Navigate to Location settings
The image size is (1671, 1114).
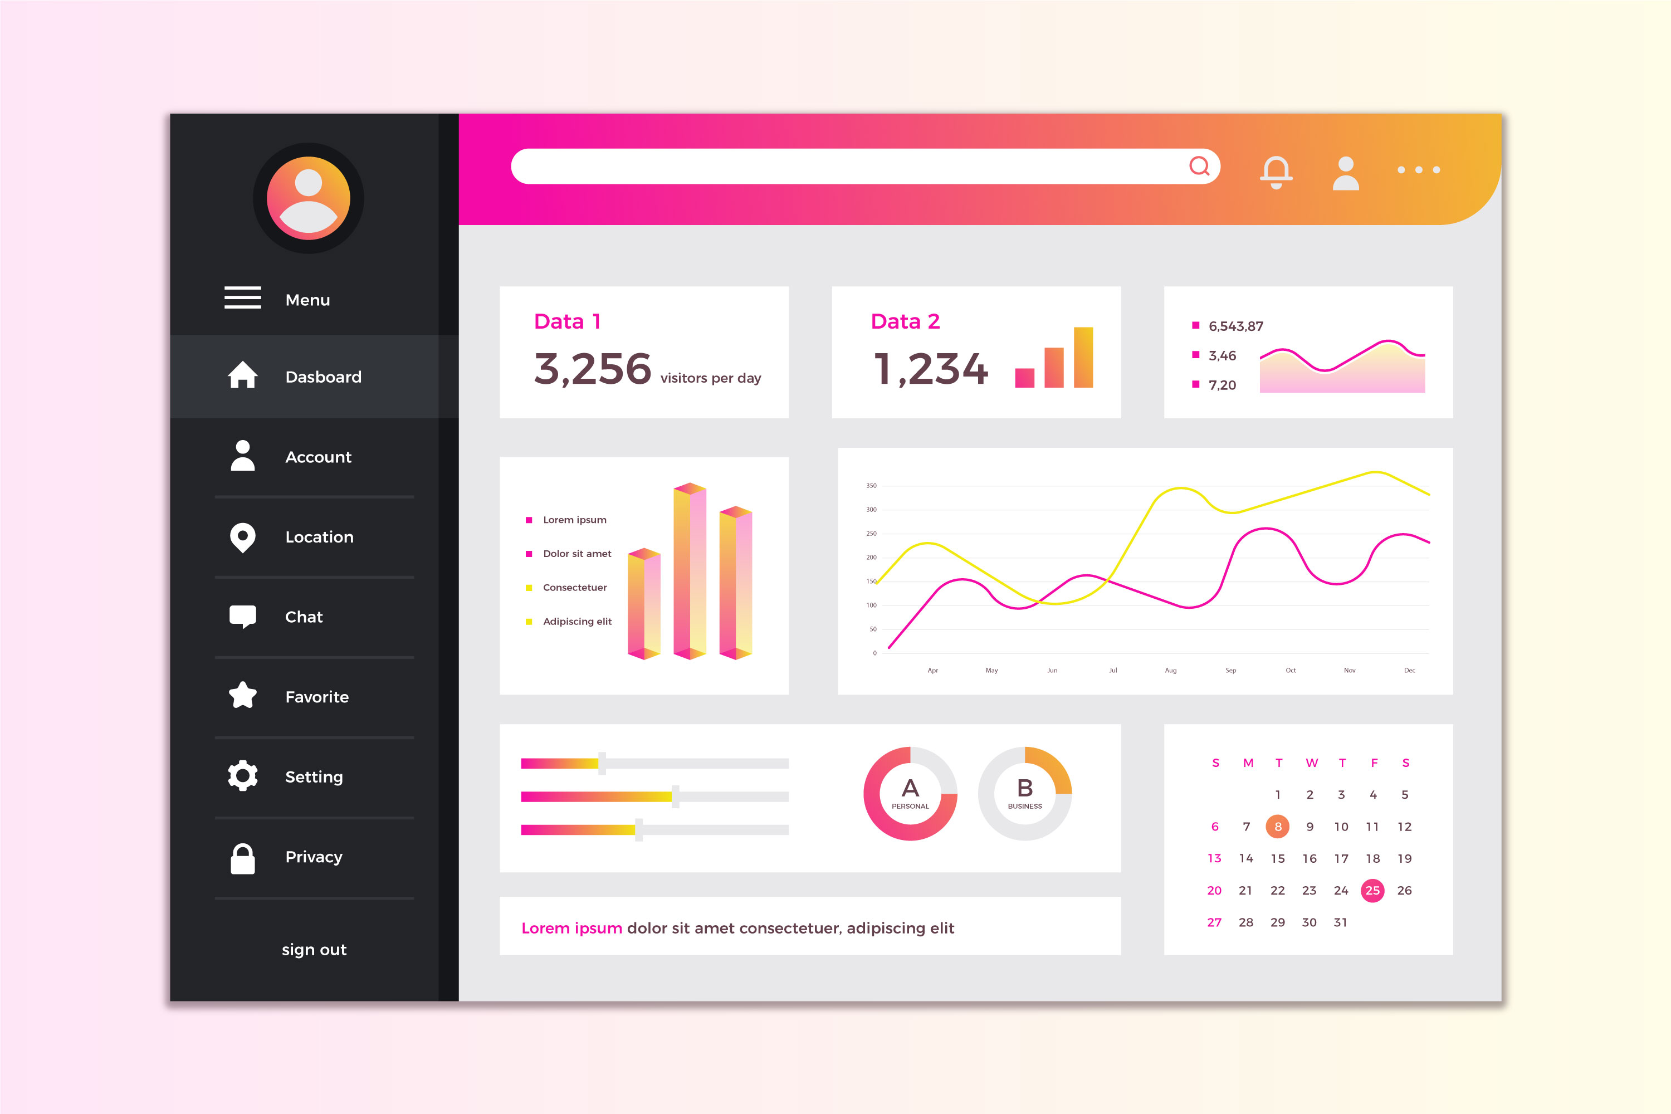pos(315,536)
